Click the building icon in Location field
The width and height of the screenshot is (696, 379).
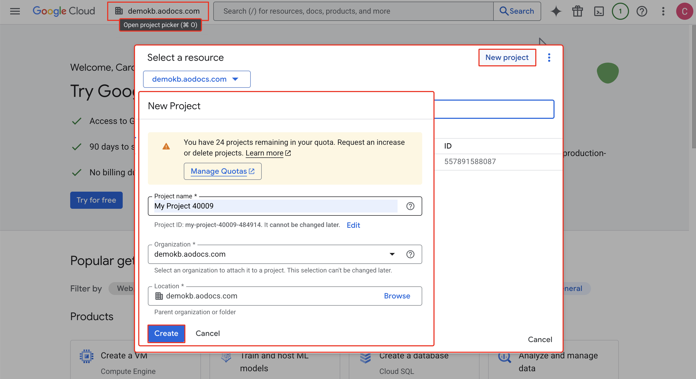[159, 296]
